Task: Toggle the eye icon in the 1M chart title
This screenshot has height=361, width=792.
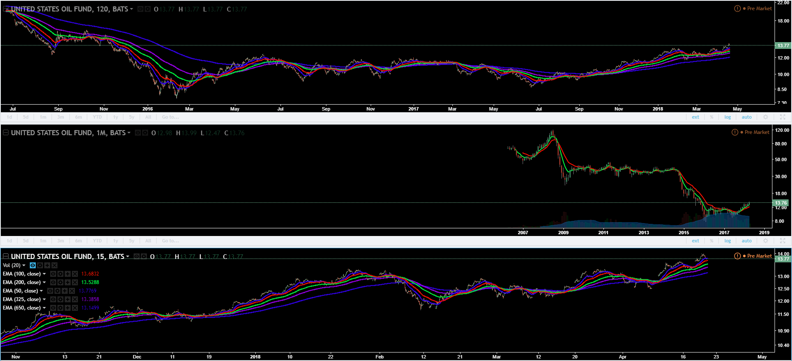Action: click(138, 133)
